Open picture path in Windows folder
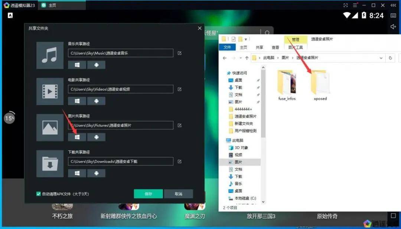Screen dimensions: 401x229 pyautogui.click(x=77, y=137)
